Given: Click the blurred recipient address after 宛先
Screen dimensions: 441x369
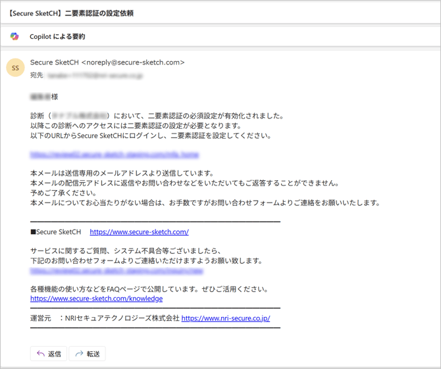Looking at the screenshot, I should (95, 76).
